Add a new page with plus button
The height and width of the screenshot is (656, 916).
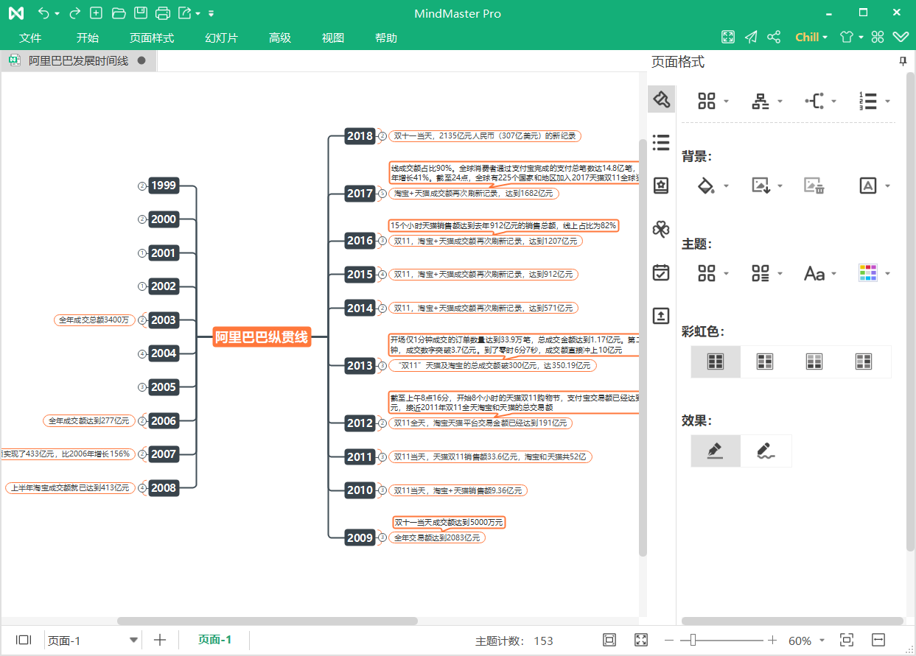pos(160,640)
